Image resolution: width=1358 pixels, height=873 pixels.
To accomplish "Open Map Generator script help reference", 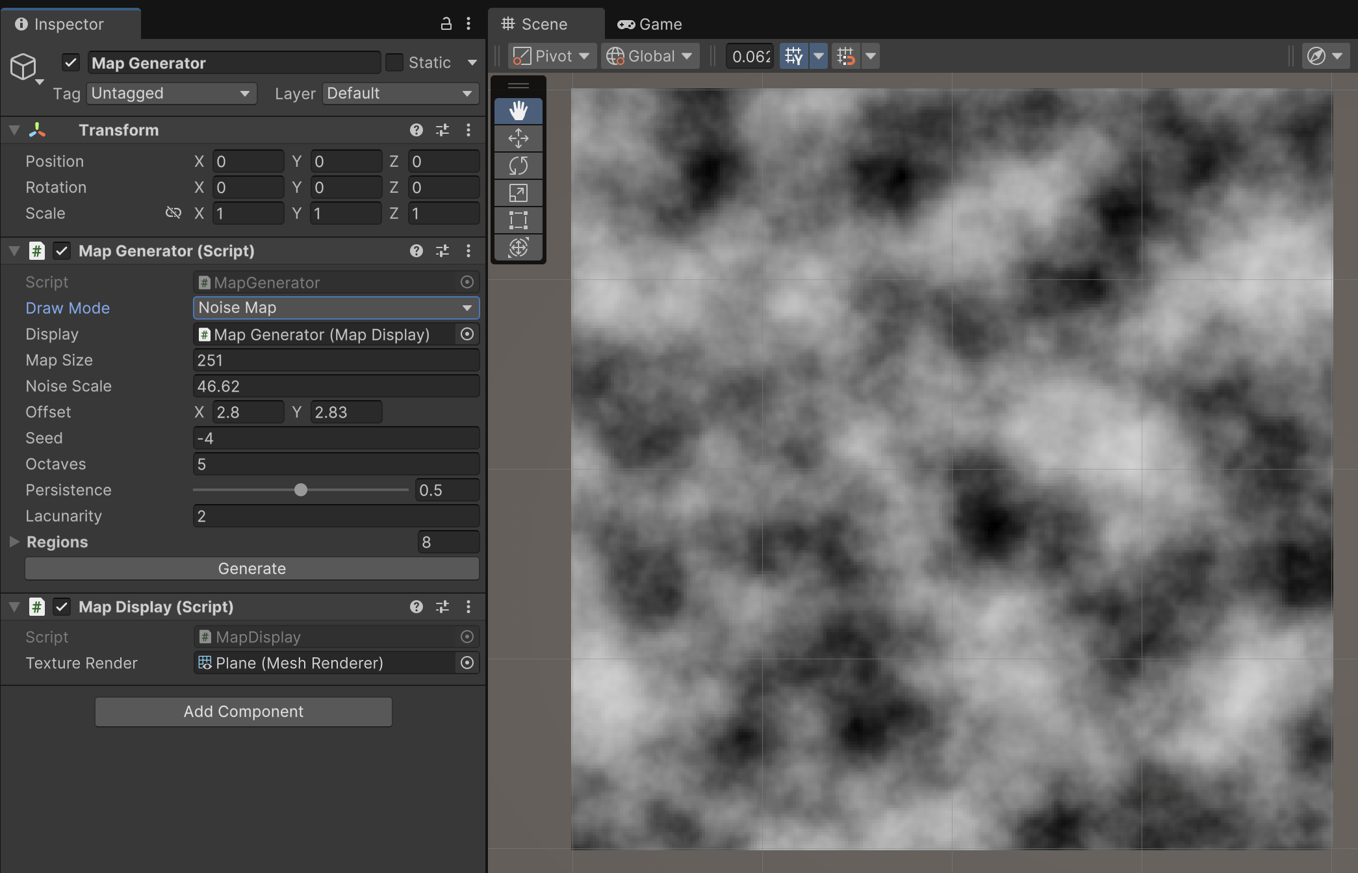I will pyautogui.click(x=416, y=251).
